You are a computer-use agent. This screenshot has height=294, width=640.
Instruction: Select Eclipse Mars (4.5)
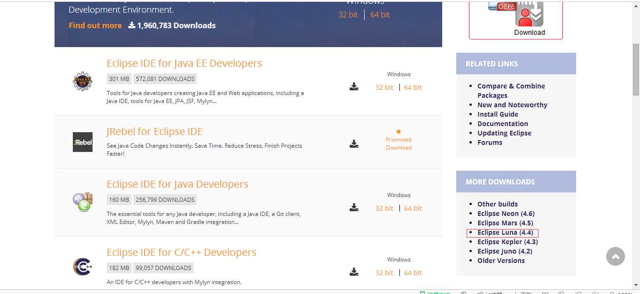pyautogui.click(x=505, y=222)
